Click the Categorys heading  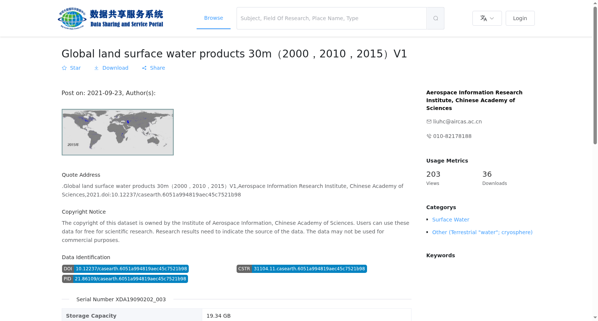point(441,207)
